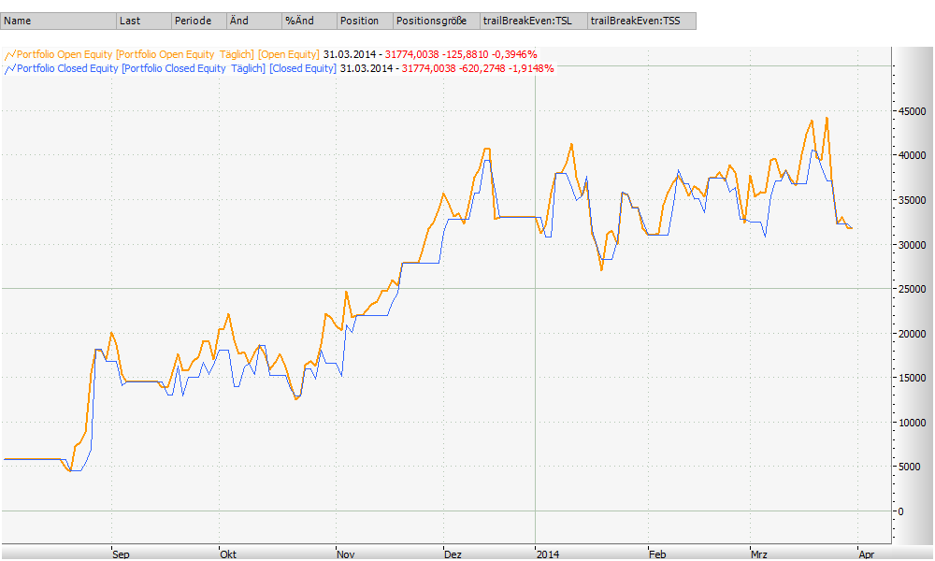
Task: Click the trailBreakEven:TSS column header
Action: point(641,21)
